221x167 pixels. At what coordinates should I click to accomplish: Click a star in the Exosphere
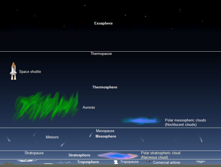tap(85, 5)
